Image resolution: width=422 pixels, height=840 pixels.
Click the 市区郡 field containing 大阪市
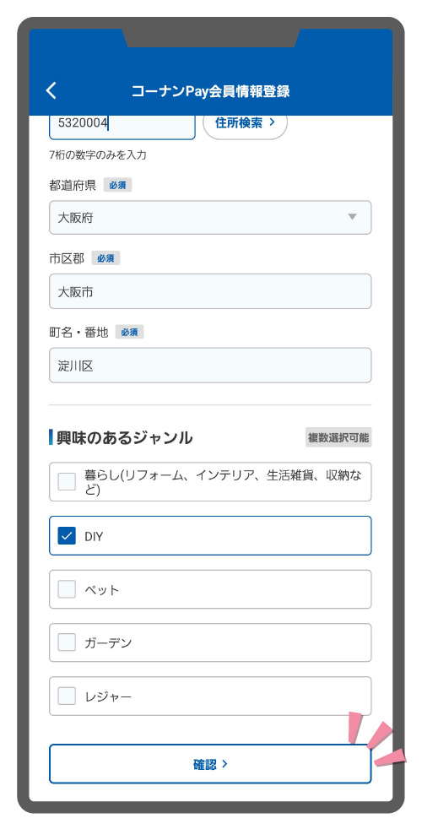pos(210,291)
